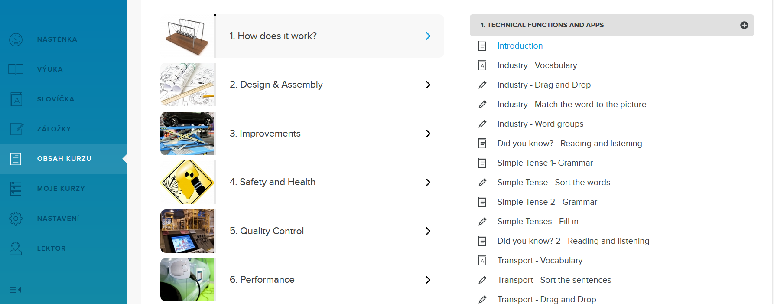Select Obsah kurzu menu item
The height and width of the screenshot is (304, 774).
[x=64, y=159]
